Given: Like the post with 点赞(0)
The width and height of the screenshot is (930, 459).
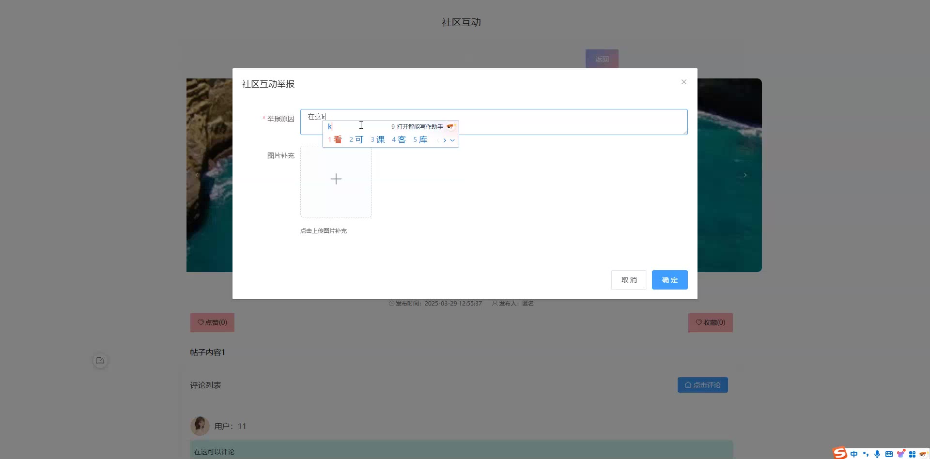Looking at the screenshot, I should click(x=212, y=322).
